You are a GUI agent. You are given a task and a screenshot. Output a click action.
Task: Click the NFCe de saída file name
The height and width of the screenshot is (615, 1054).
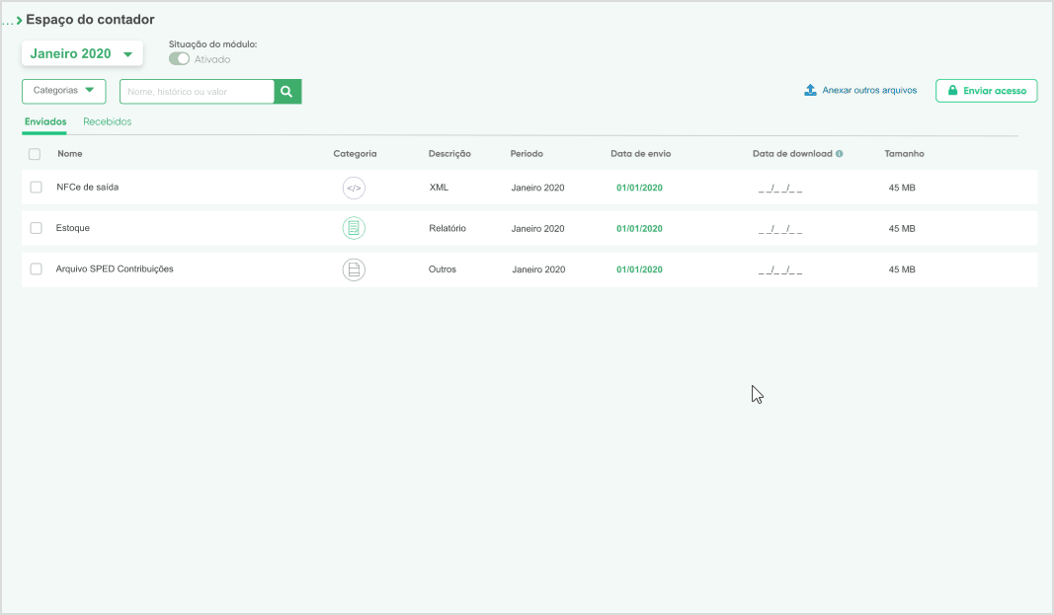87,188
